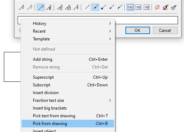Select the half-arrow leader style
The height and width of the screenshot is (132, 184).
click(x=120, y=7)
